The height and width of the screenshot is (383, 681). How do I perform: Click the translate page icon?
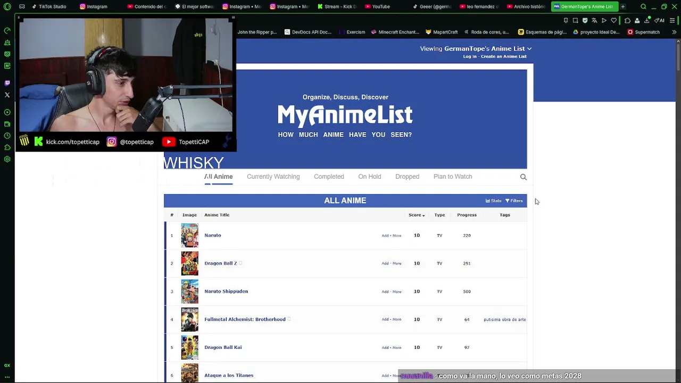pos(594,20)
